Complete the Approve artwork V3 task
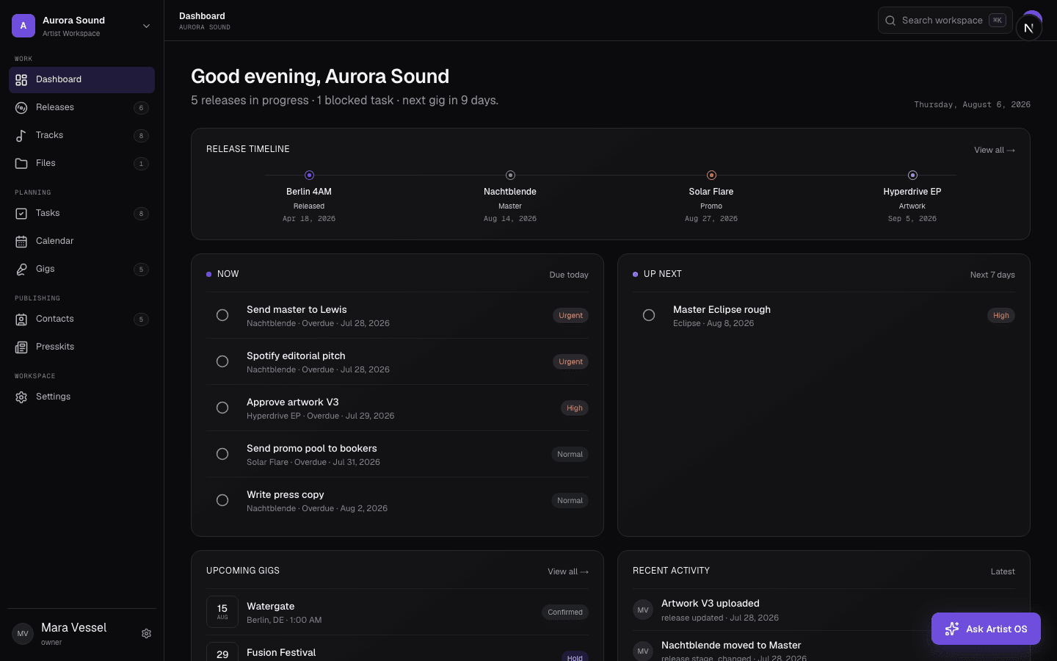1057x661 pixels. (x=222, y=408)
